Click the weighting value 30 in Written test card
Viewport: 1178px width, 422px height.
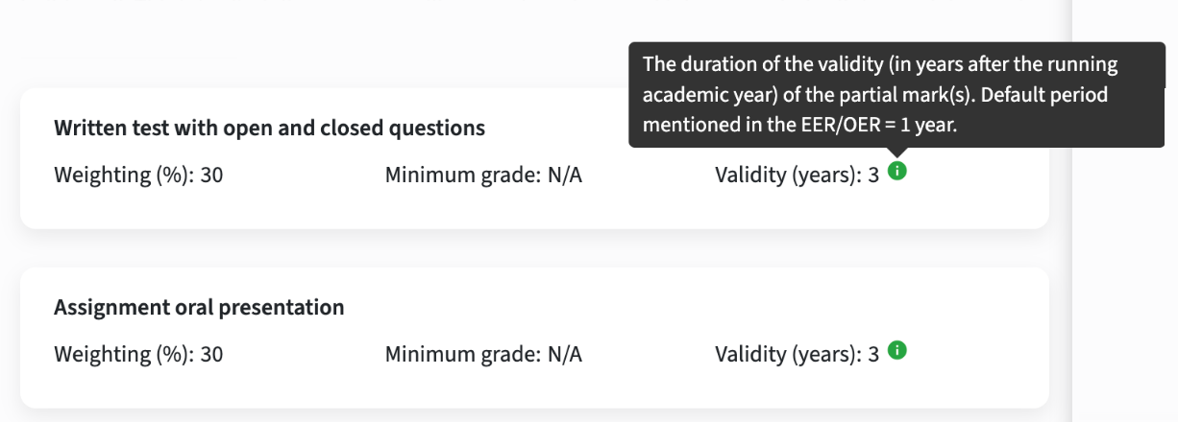(x=211, y=176)
